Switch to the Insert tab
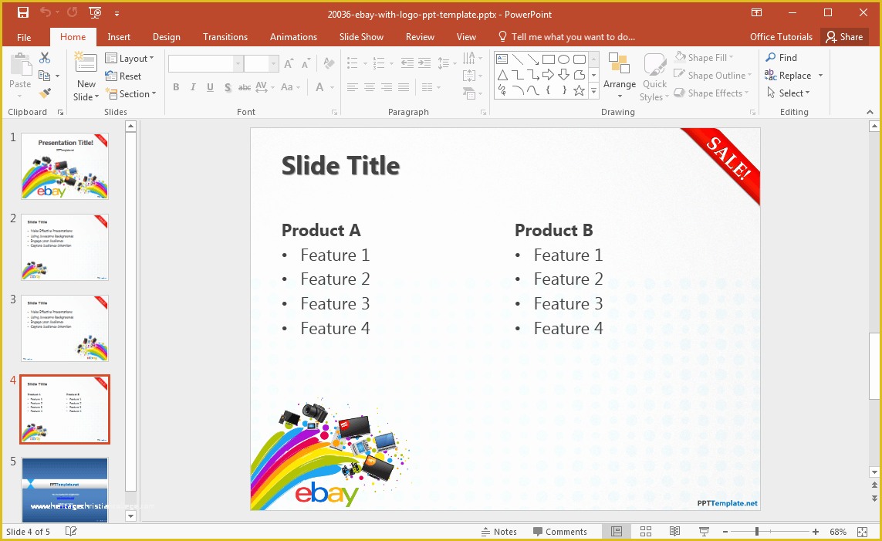Viewport: 882px width, 541px height. 119,37
